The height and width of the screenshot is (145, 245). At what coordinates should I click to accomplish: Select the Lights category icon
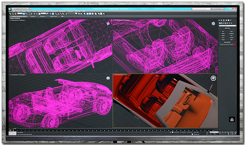click(224, 23)
